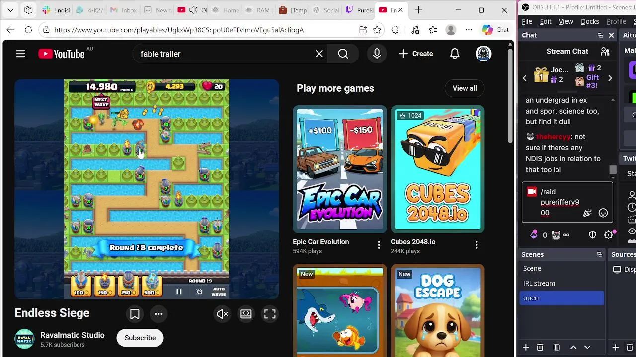The width and height of the screenshot is (636, 357).
Task: Open OBS Profile menu
Action: [x=616, y=21]
